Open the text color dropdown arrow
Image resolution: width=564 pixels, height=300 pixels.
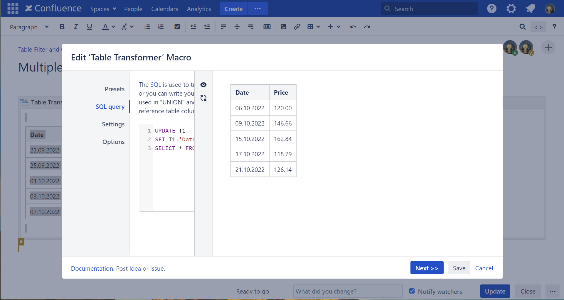pos(113,27)
